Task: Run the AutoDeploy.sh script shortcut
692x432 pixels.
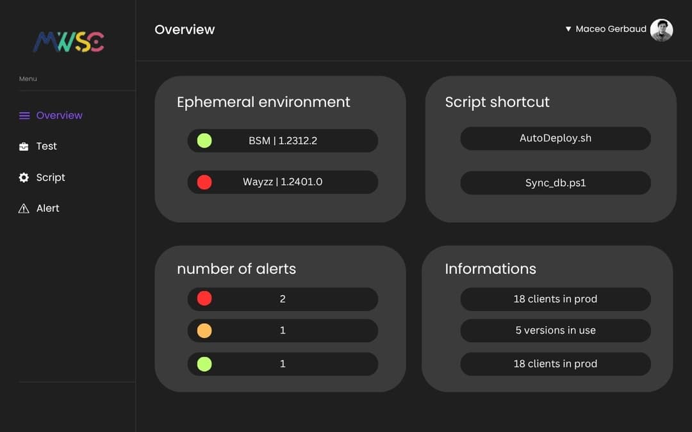Action: tap(555, 139)
